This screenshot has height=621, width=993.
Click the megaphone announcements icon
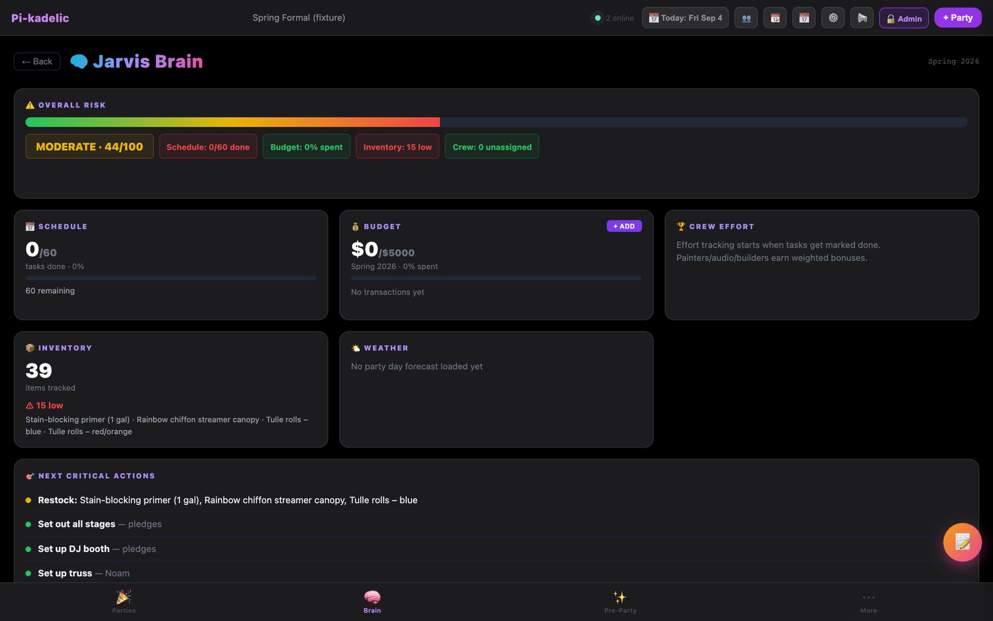pos(862,18)
